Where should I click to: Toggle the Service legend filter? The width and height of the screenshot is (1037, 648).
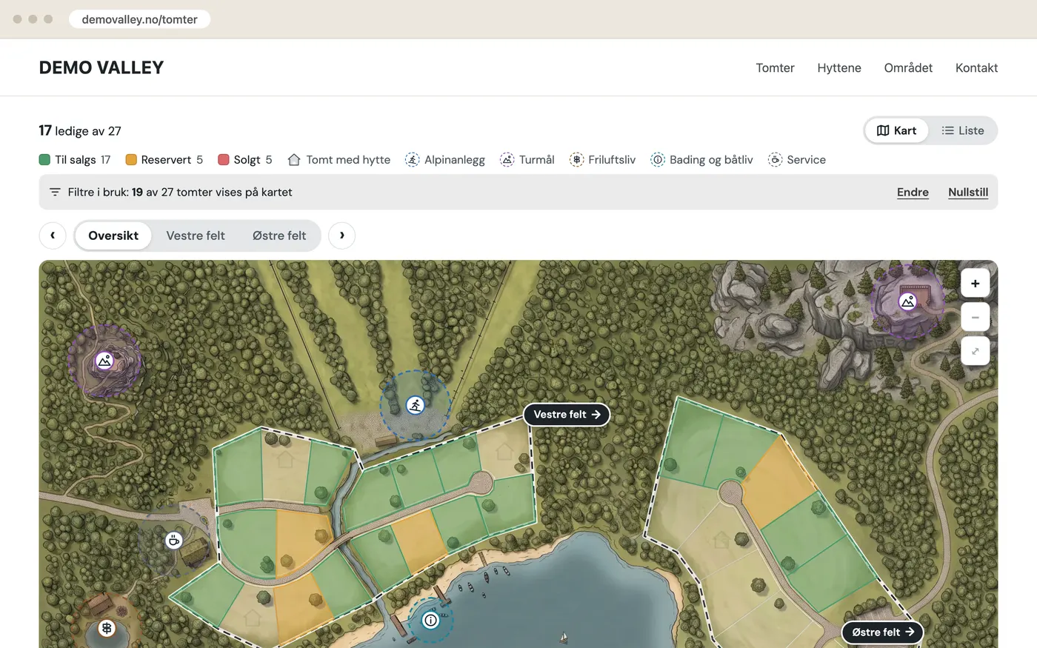[797, 159]
